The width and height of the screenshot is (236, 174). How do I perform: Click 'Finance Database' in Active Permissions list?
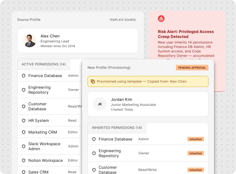point(45,76)
